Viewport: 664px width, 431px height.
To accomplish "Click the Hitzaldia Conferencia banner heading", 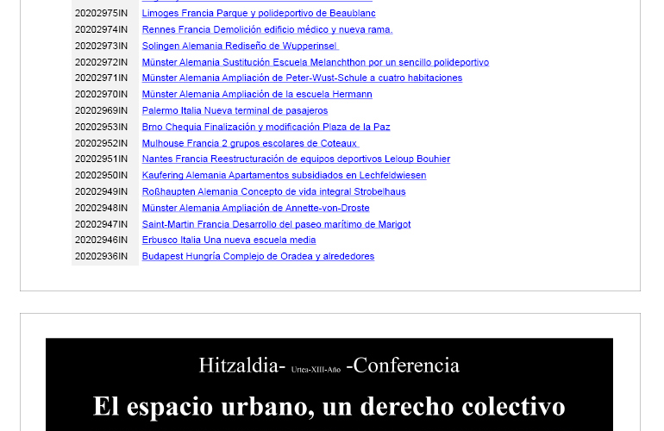I will (329, 365).
